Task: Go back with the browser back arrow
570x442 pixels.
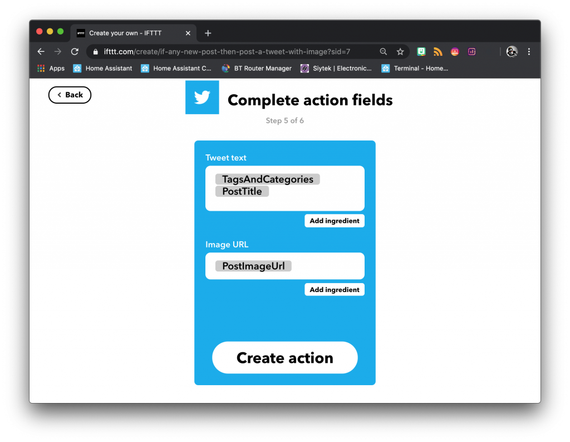Action: point(41,52)
